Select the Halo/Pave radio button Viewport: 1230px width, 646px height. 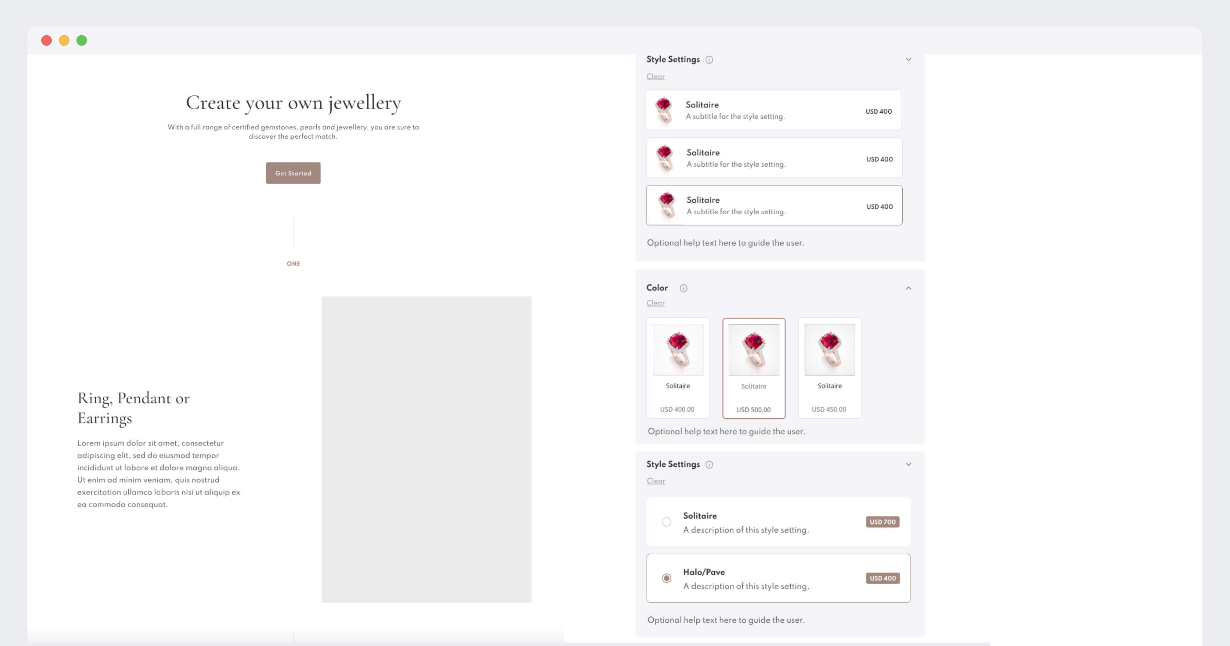pyautogui.click(x=666, y=578)
